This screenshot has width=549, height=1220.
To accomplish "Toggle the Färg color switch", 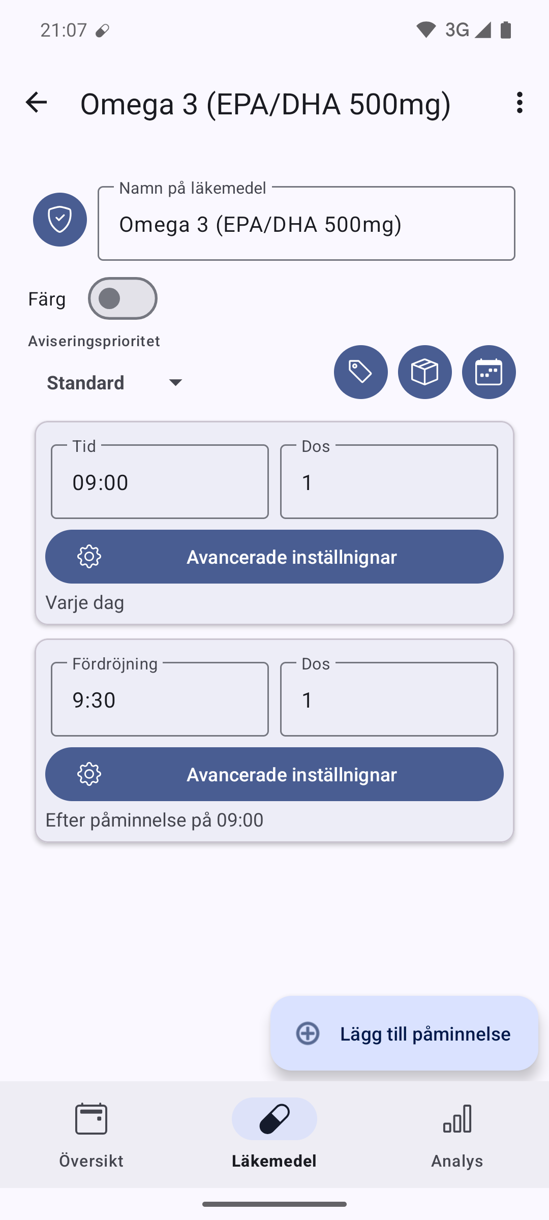I will (123, 298).
